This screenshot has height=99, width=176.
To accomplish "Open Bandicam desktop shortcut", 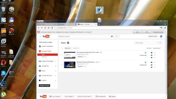I will (12, 31).
